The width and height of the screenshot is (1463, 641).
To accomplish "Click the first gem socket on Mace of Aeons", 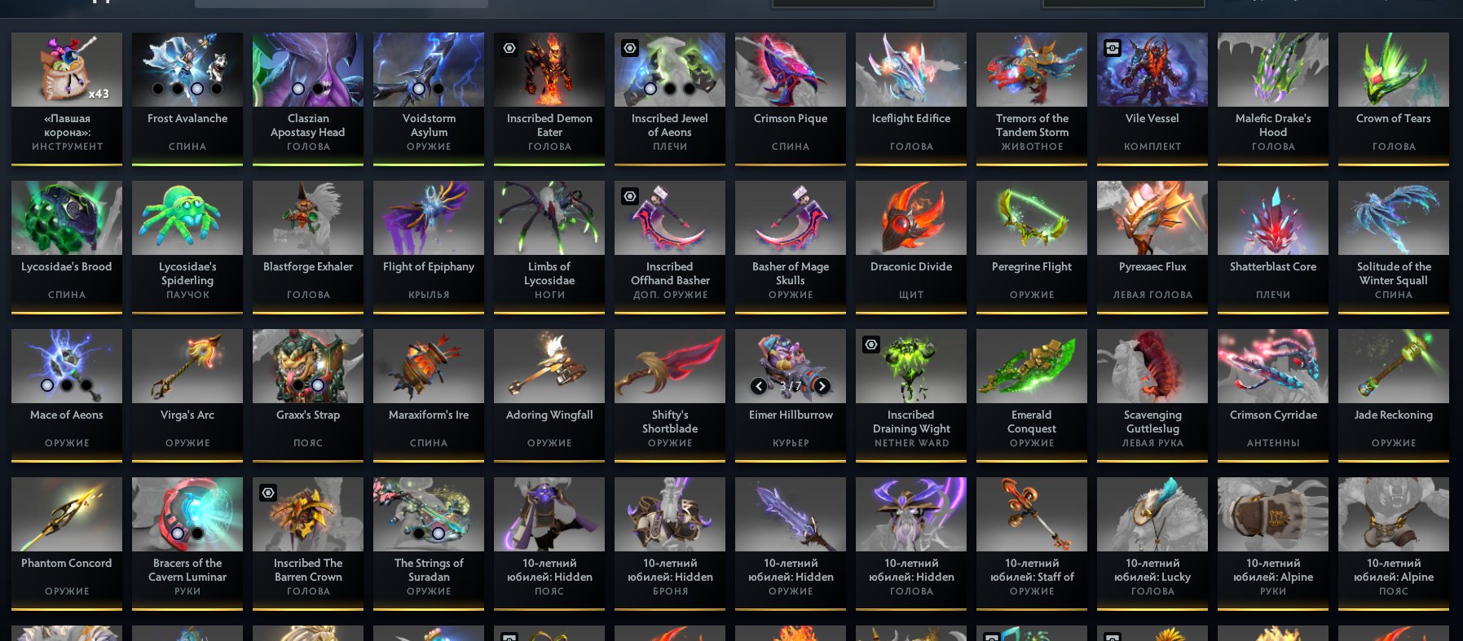I will [47, 385].
